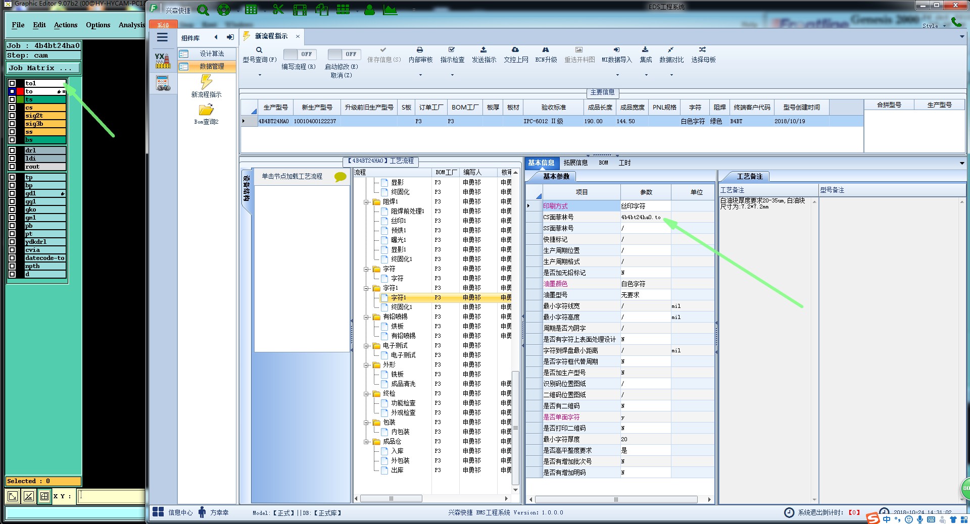This screenshot has width=970, height=524.
Task: Click the 组件库 collapse arrow icon
Action: (216, 37)
